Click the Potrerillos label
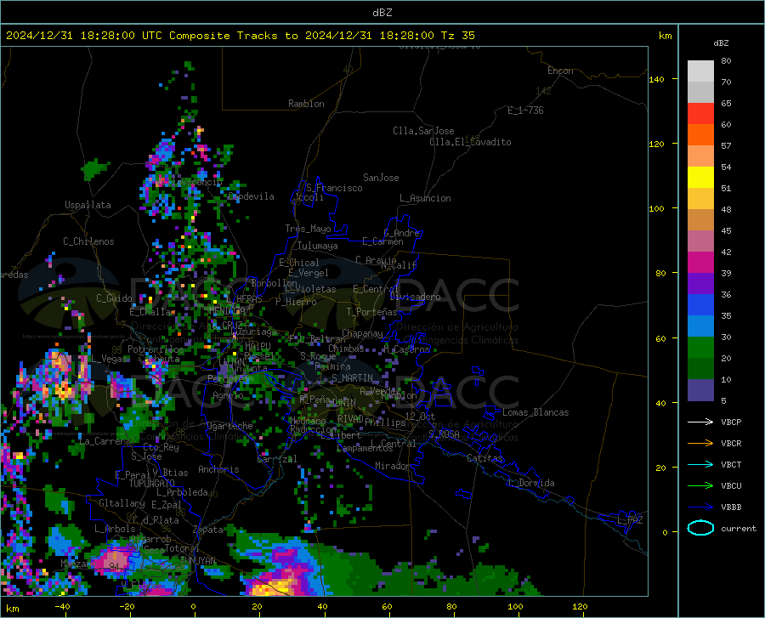The width and height of the screenshot is (765, 618). click(156, 349)
